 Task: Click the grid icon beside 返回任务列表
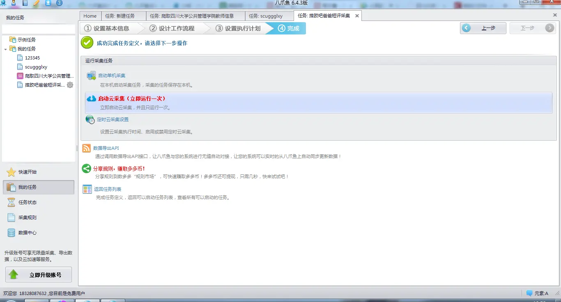pos(87,189)
